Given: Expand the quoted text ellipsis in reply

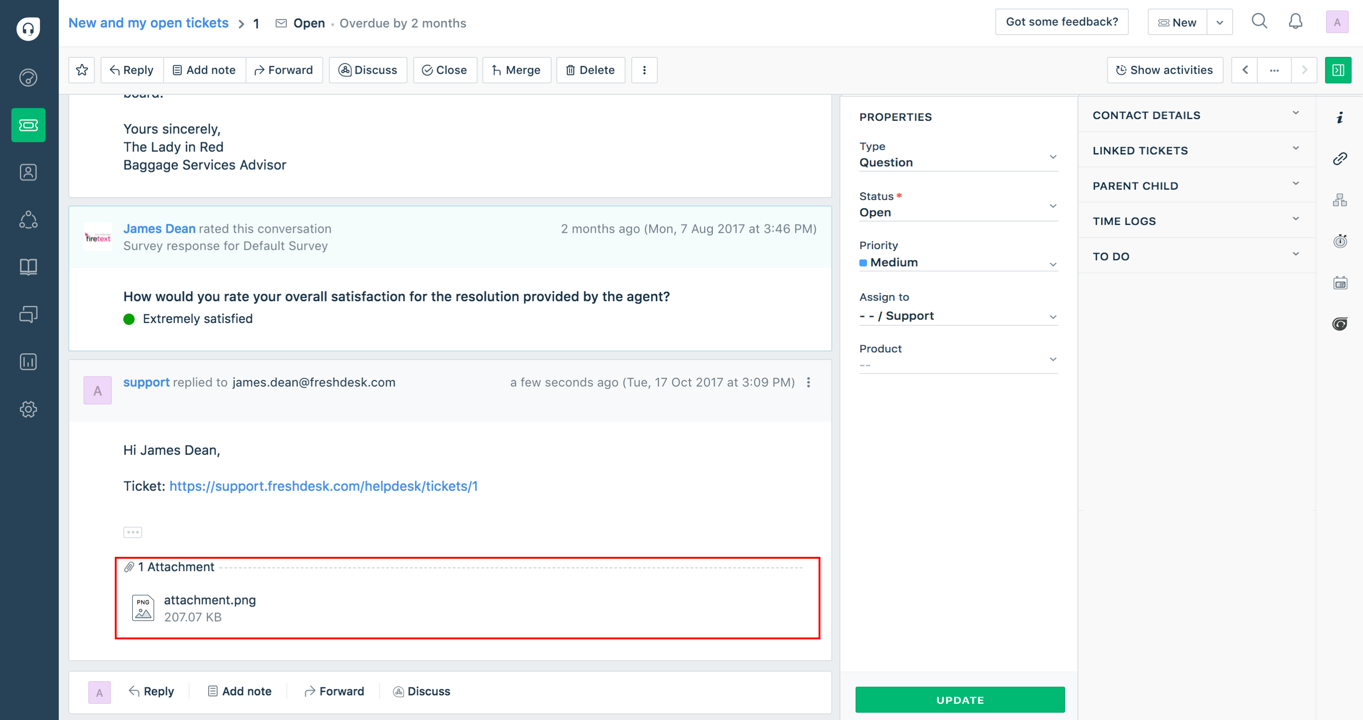Looking at the screenshot, I should [133, 532].
